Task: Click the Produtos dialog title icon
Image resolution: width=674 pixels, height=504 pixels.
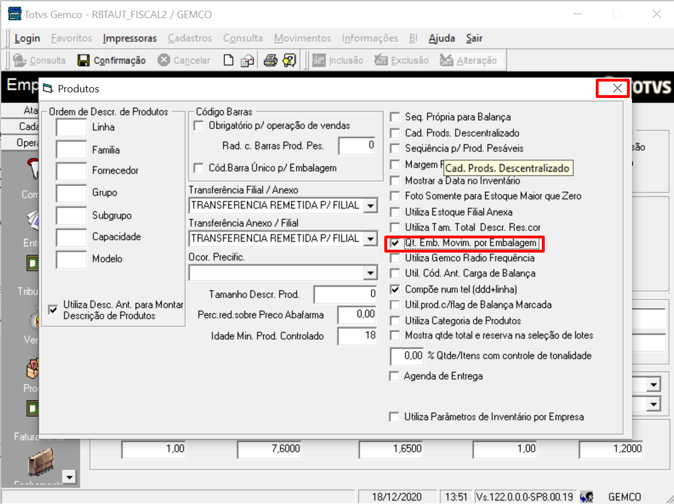Action: click(48, 89)
